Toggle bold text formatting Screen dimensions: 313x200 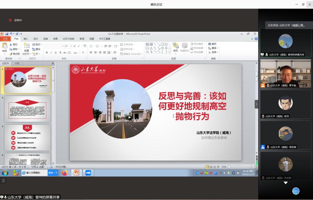point(47,53)
